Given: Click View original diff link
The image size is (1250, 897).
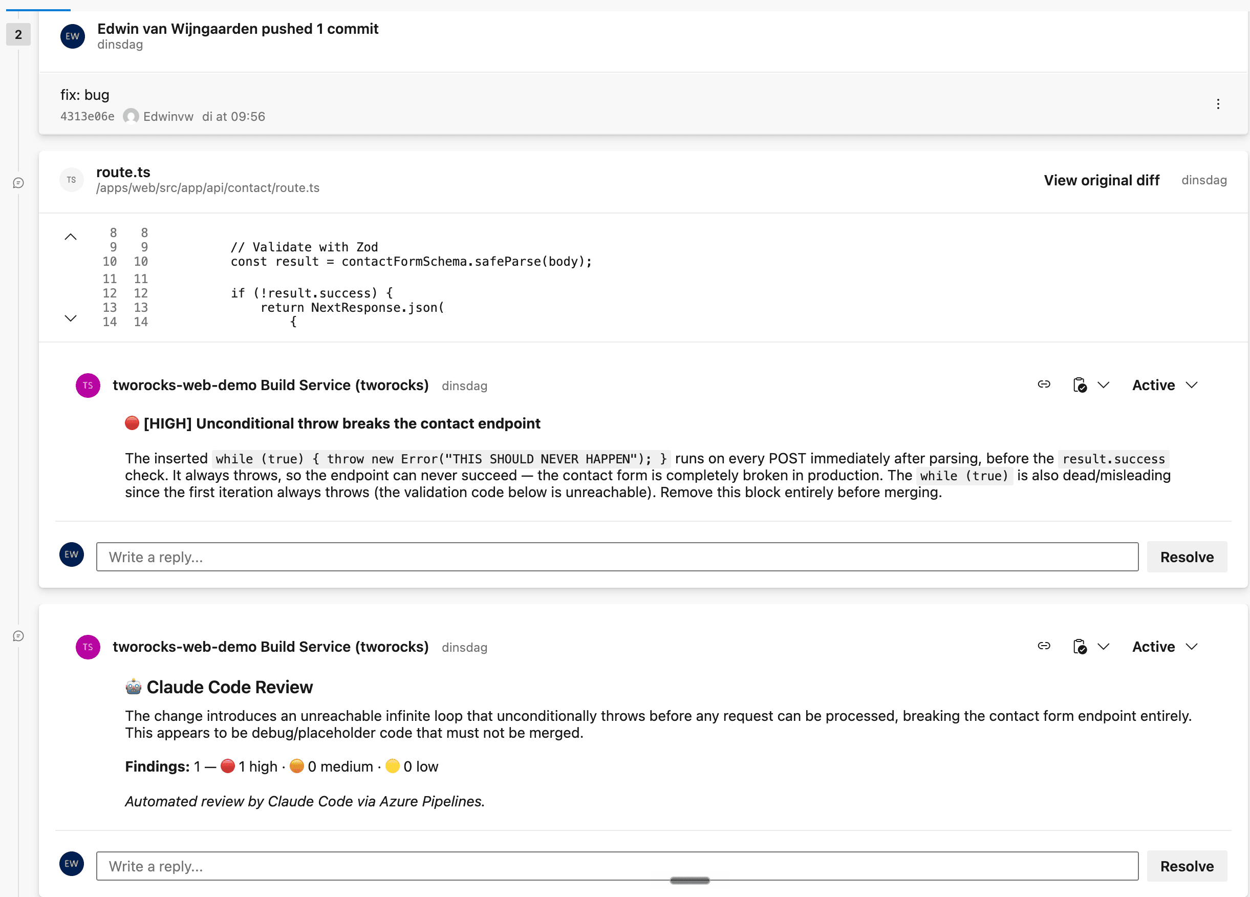Looking at the screenshot, I should (1101, 180).
